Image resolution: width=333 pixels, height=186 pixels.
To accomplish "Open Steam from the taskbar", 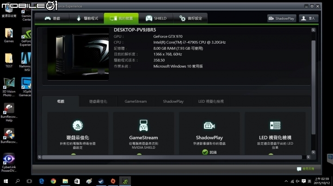I will (101, 181).
